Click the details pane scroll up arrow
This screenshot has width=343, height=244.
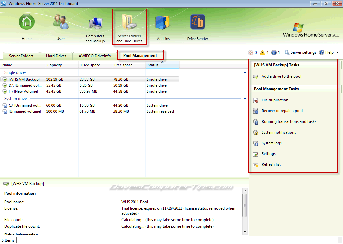point(245,191)
